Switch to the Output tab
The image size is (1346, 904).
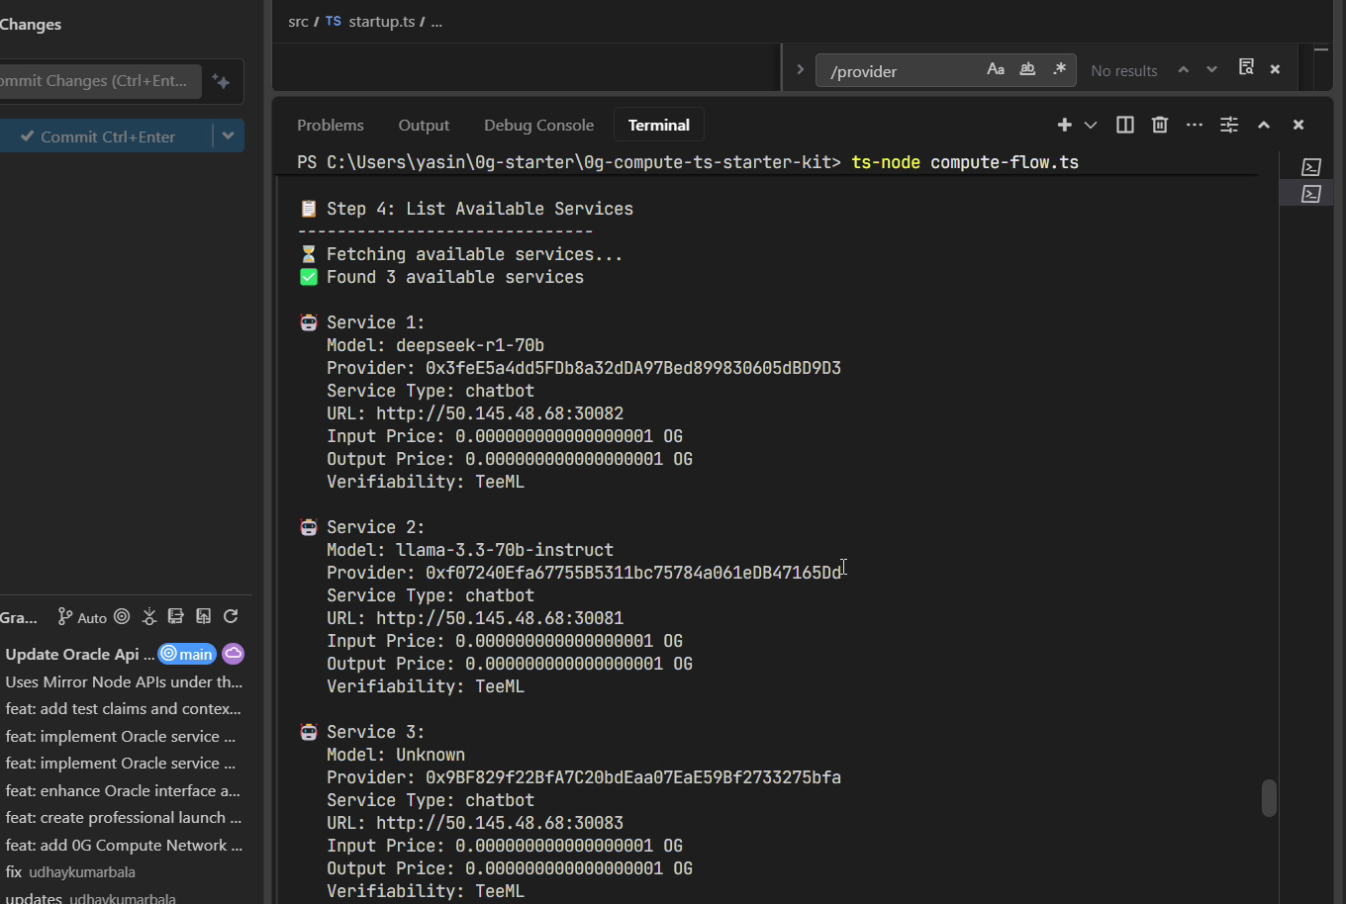point(424,125)
